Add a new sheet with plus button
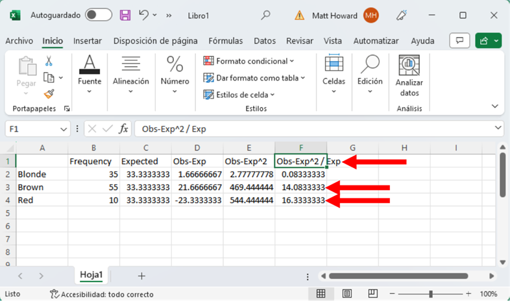Screen dimensions: 510x301 [x=142, y=276]
